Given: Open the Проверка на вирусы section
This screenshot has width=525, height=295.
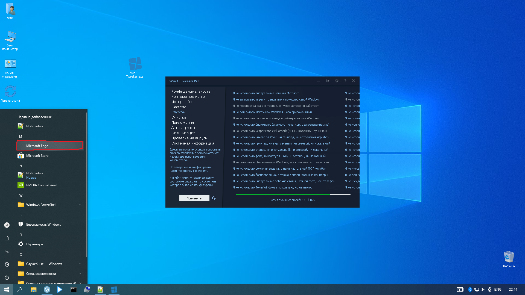Looking at the screenshot, I should tap(189, 138).
